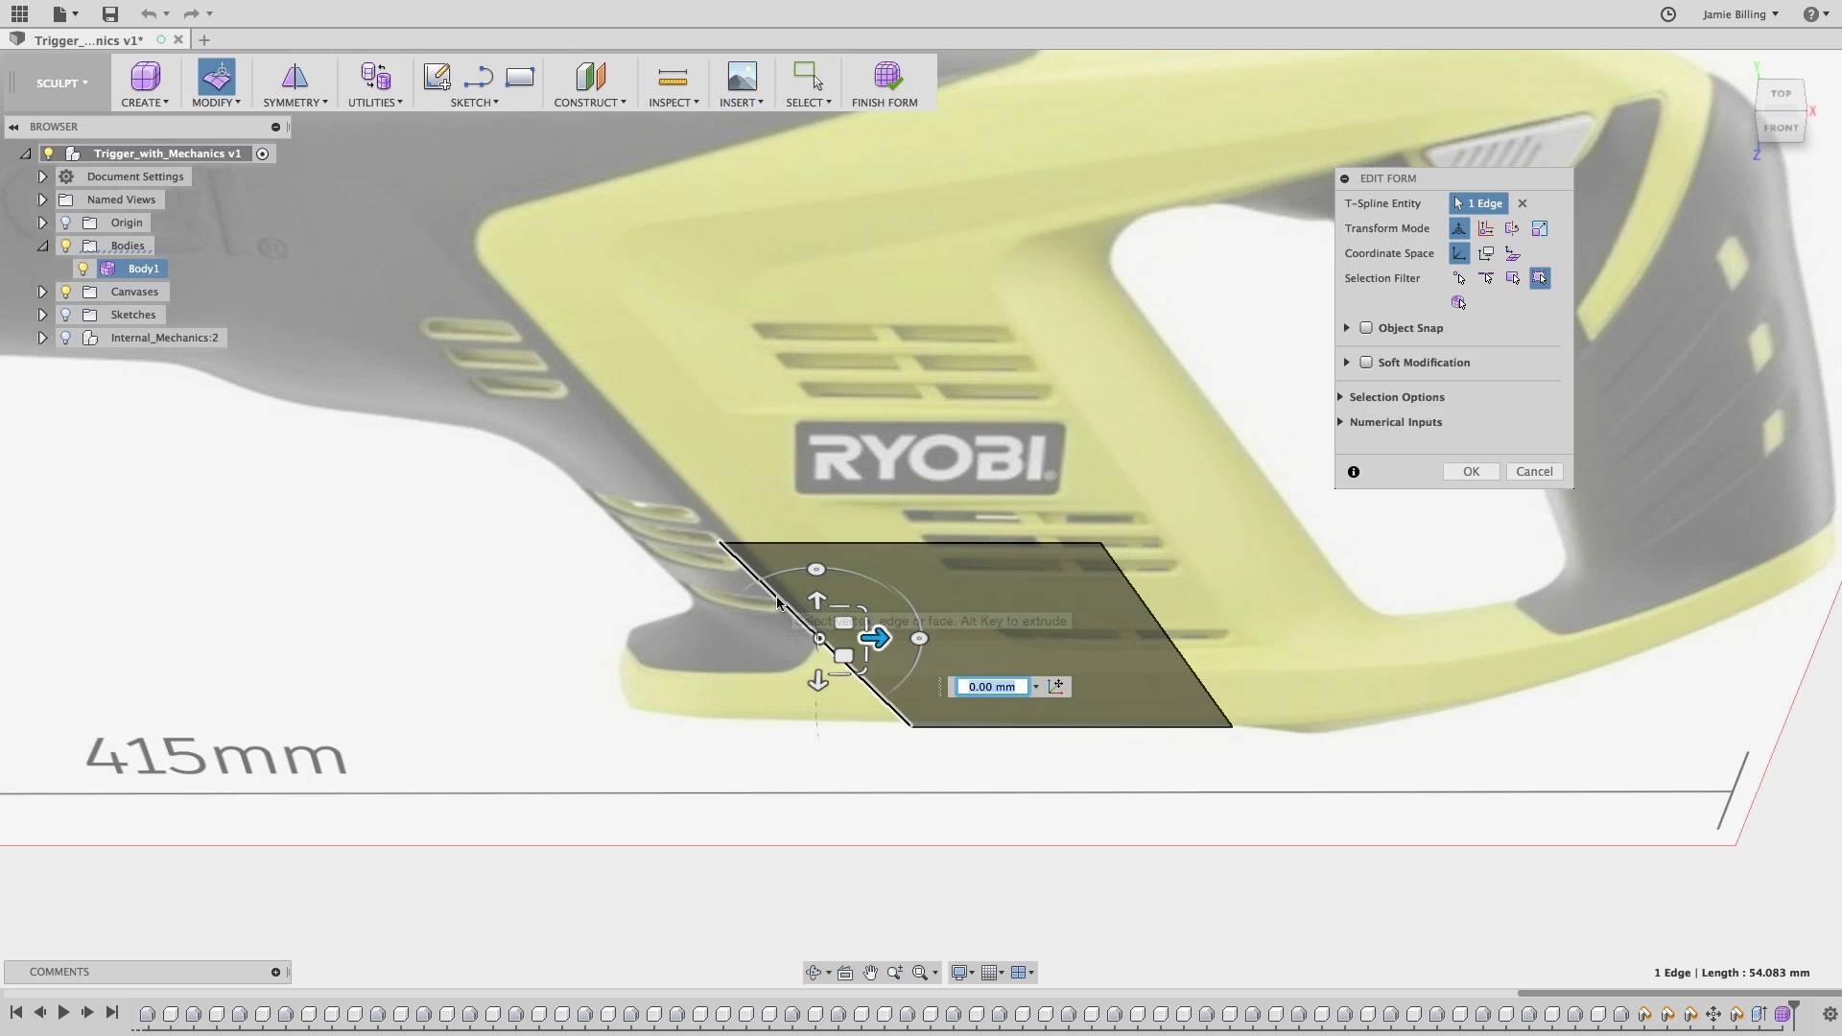This screenshot has height=1036, width=1842.
Task: Select the Pan tool in the navigation bar
Action: pyautogui.click(x=870, y=972)
